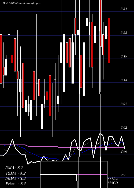Click the 3.25 price axis label

[124, 32]
